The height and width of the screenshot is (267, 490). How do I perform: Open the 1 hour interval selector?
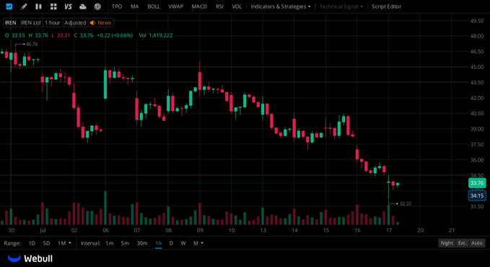click(x=52, y=23)
